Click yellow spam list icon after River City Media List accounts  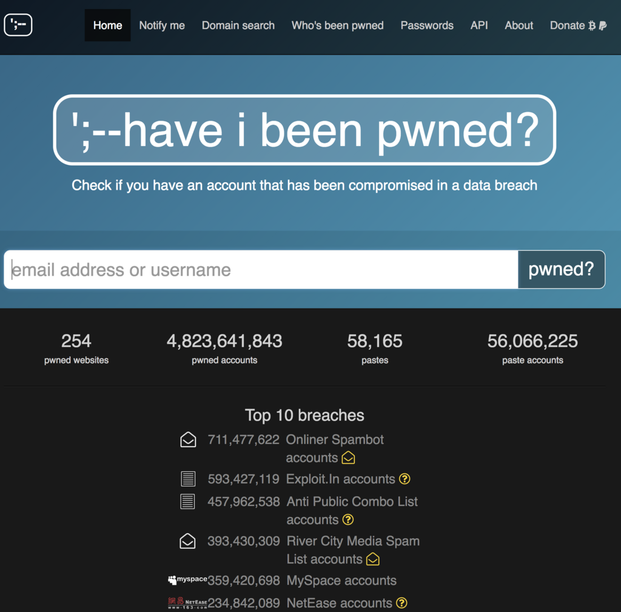point(373,559)
